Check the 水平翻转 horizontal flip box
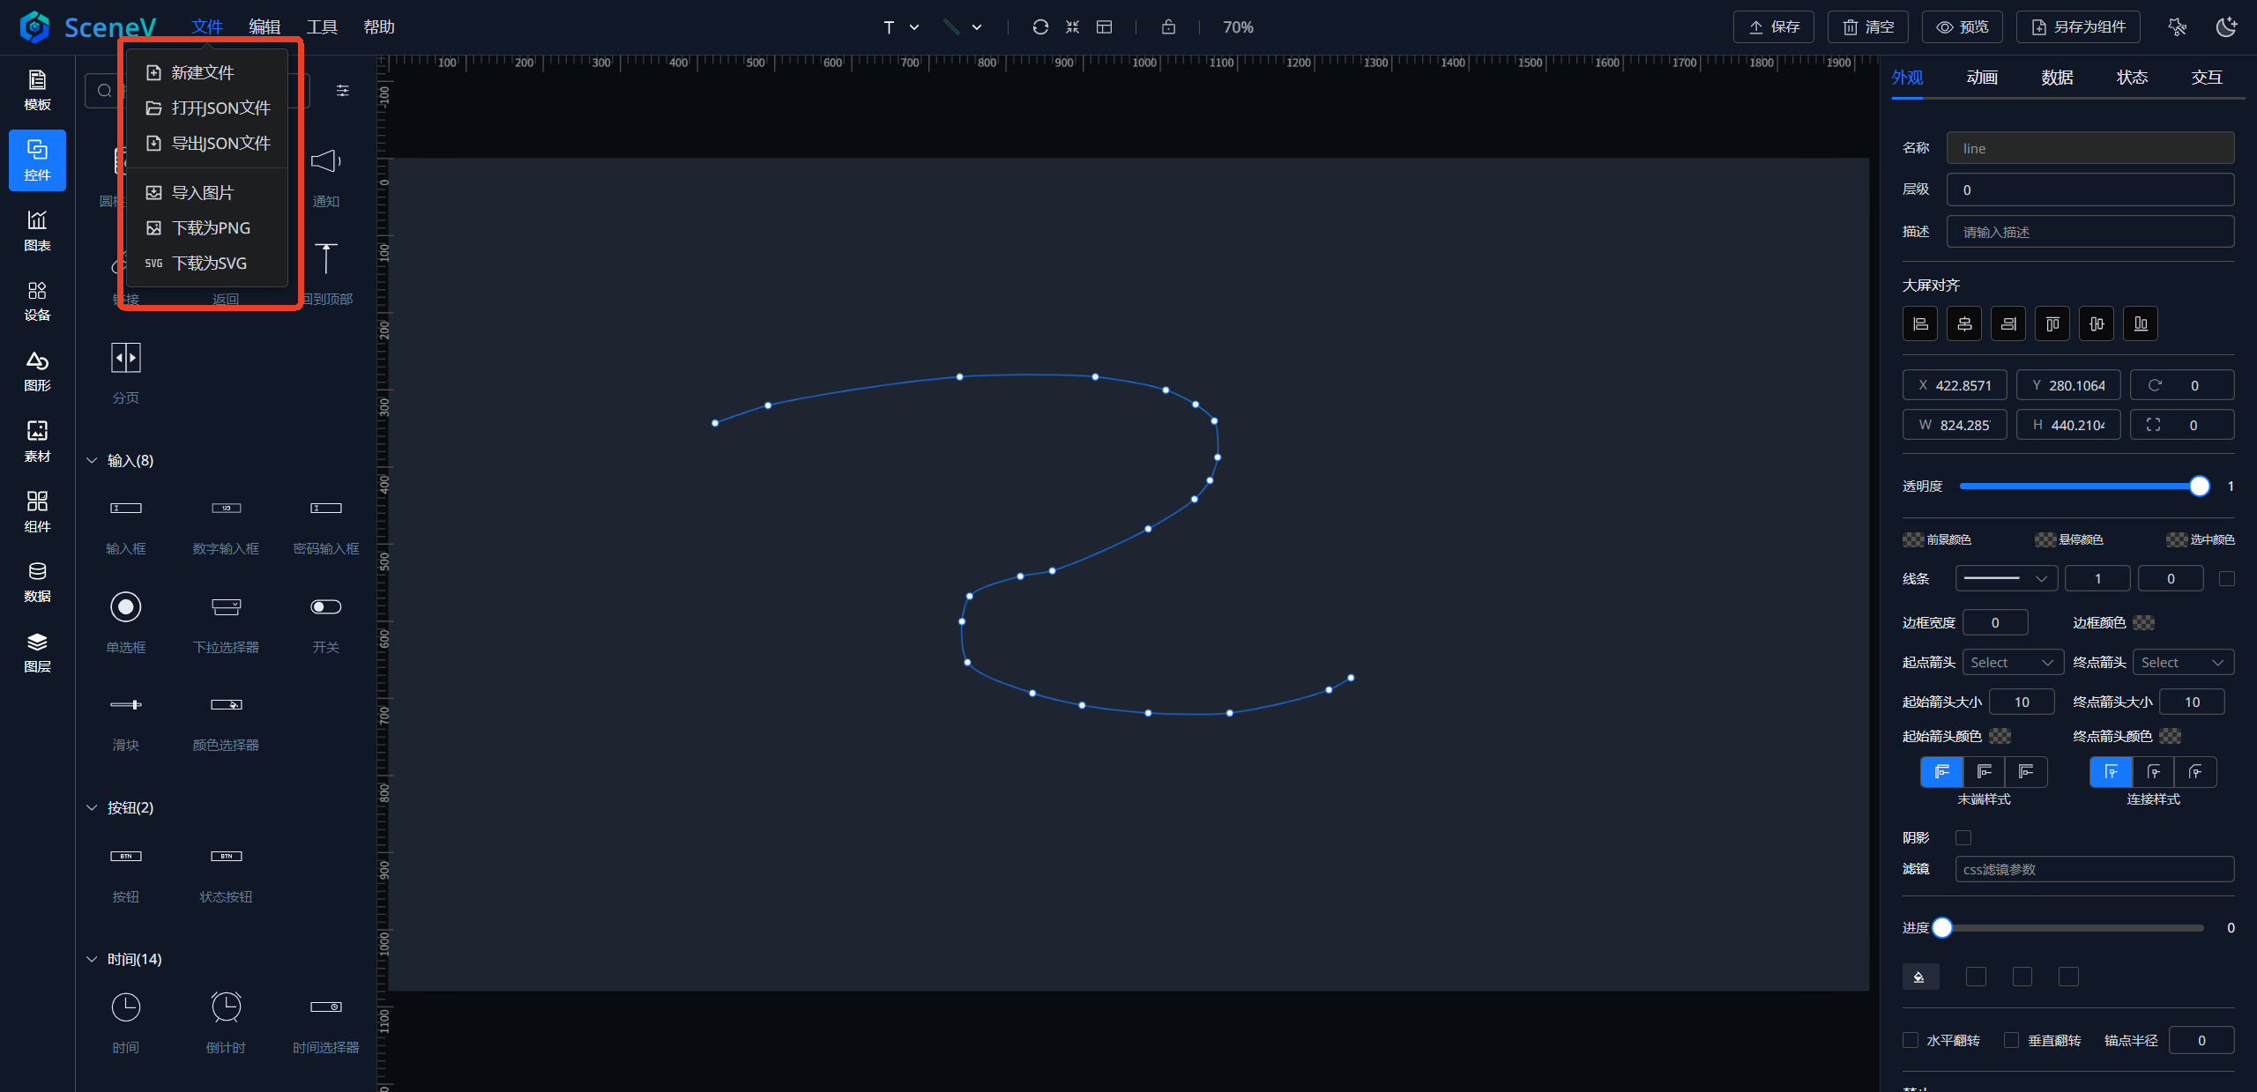This screenshot has height=1092, width=2257. click(x=1911, y=1040)
